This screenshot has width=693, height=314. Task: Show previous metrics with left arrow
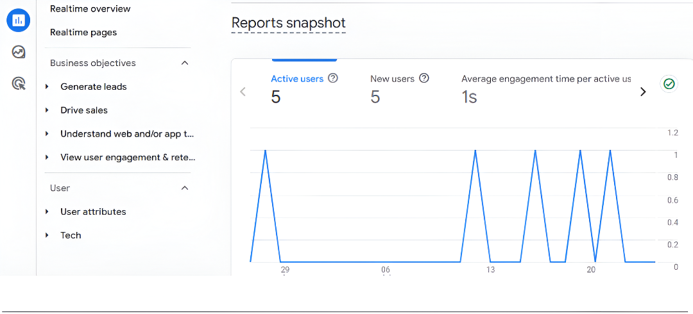[243, 92]
